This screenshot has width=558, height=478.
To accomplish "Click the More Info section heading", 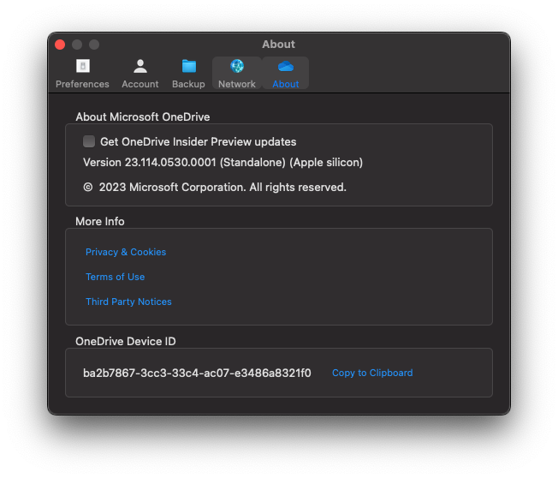I will [x=100, y=222].
